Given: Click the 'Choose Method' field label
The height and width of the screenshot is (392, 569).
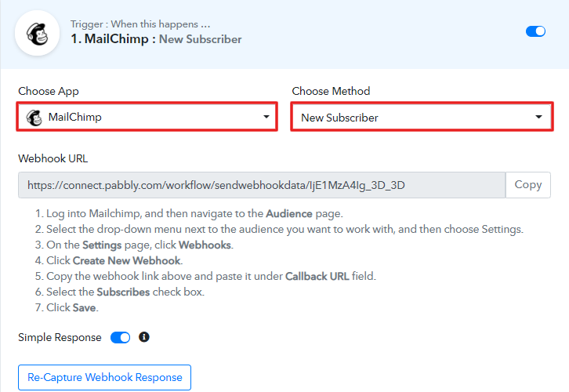Looking at the screenshot, I should coord(331,91).
